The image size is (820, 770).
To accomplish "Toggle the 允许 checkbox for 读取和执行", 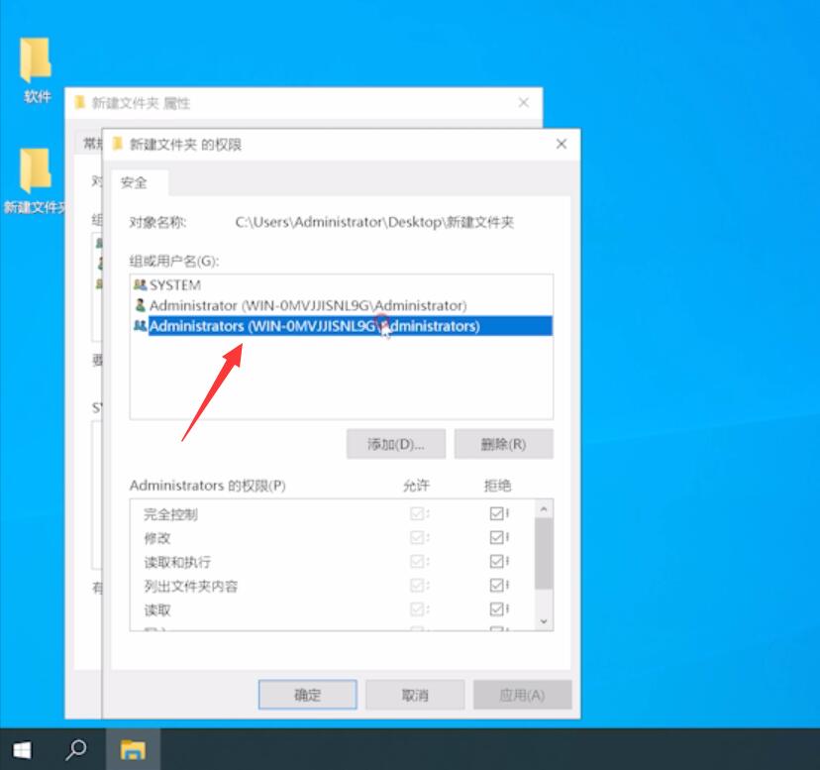I will point(417,561).
